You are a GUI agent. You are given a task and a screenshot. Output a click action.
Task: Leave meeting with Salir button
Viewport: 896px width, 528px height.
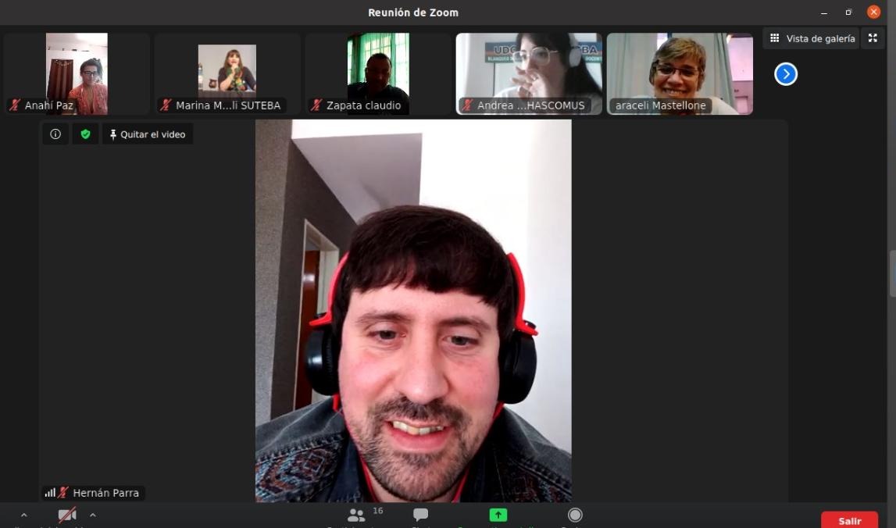click(849, 520)
